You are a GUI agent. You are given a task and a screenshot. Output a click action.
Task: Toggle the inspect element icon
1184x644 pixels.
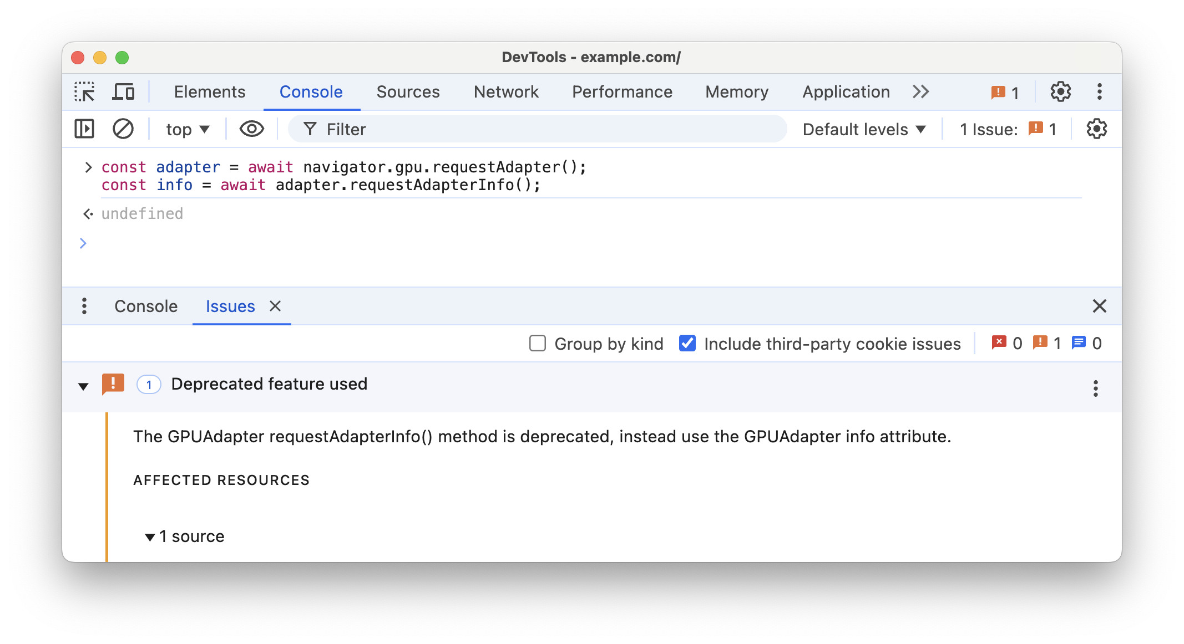(x=85, y=90)
